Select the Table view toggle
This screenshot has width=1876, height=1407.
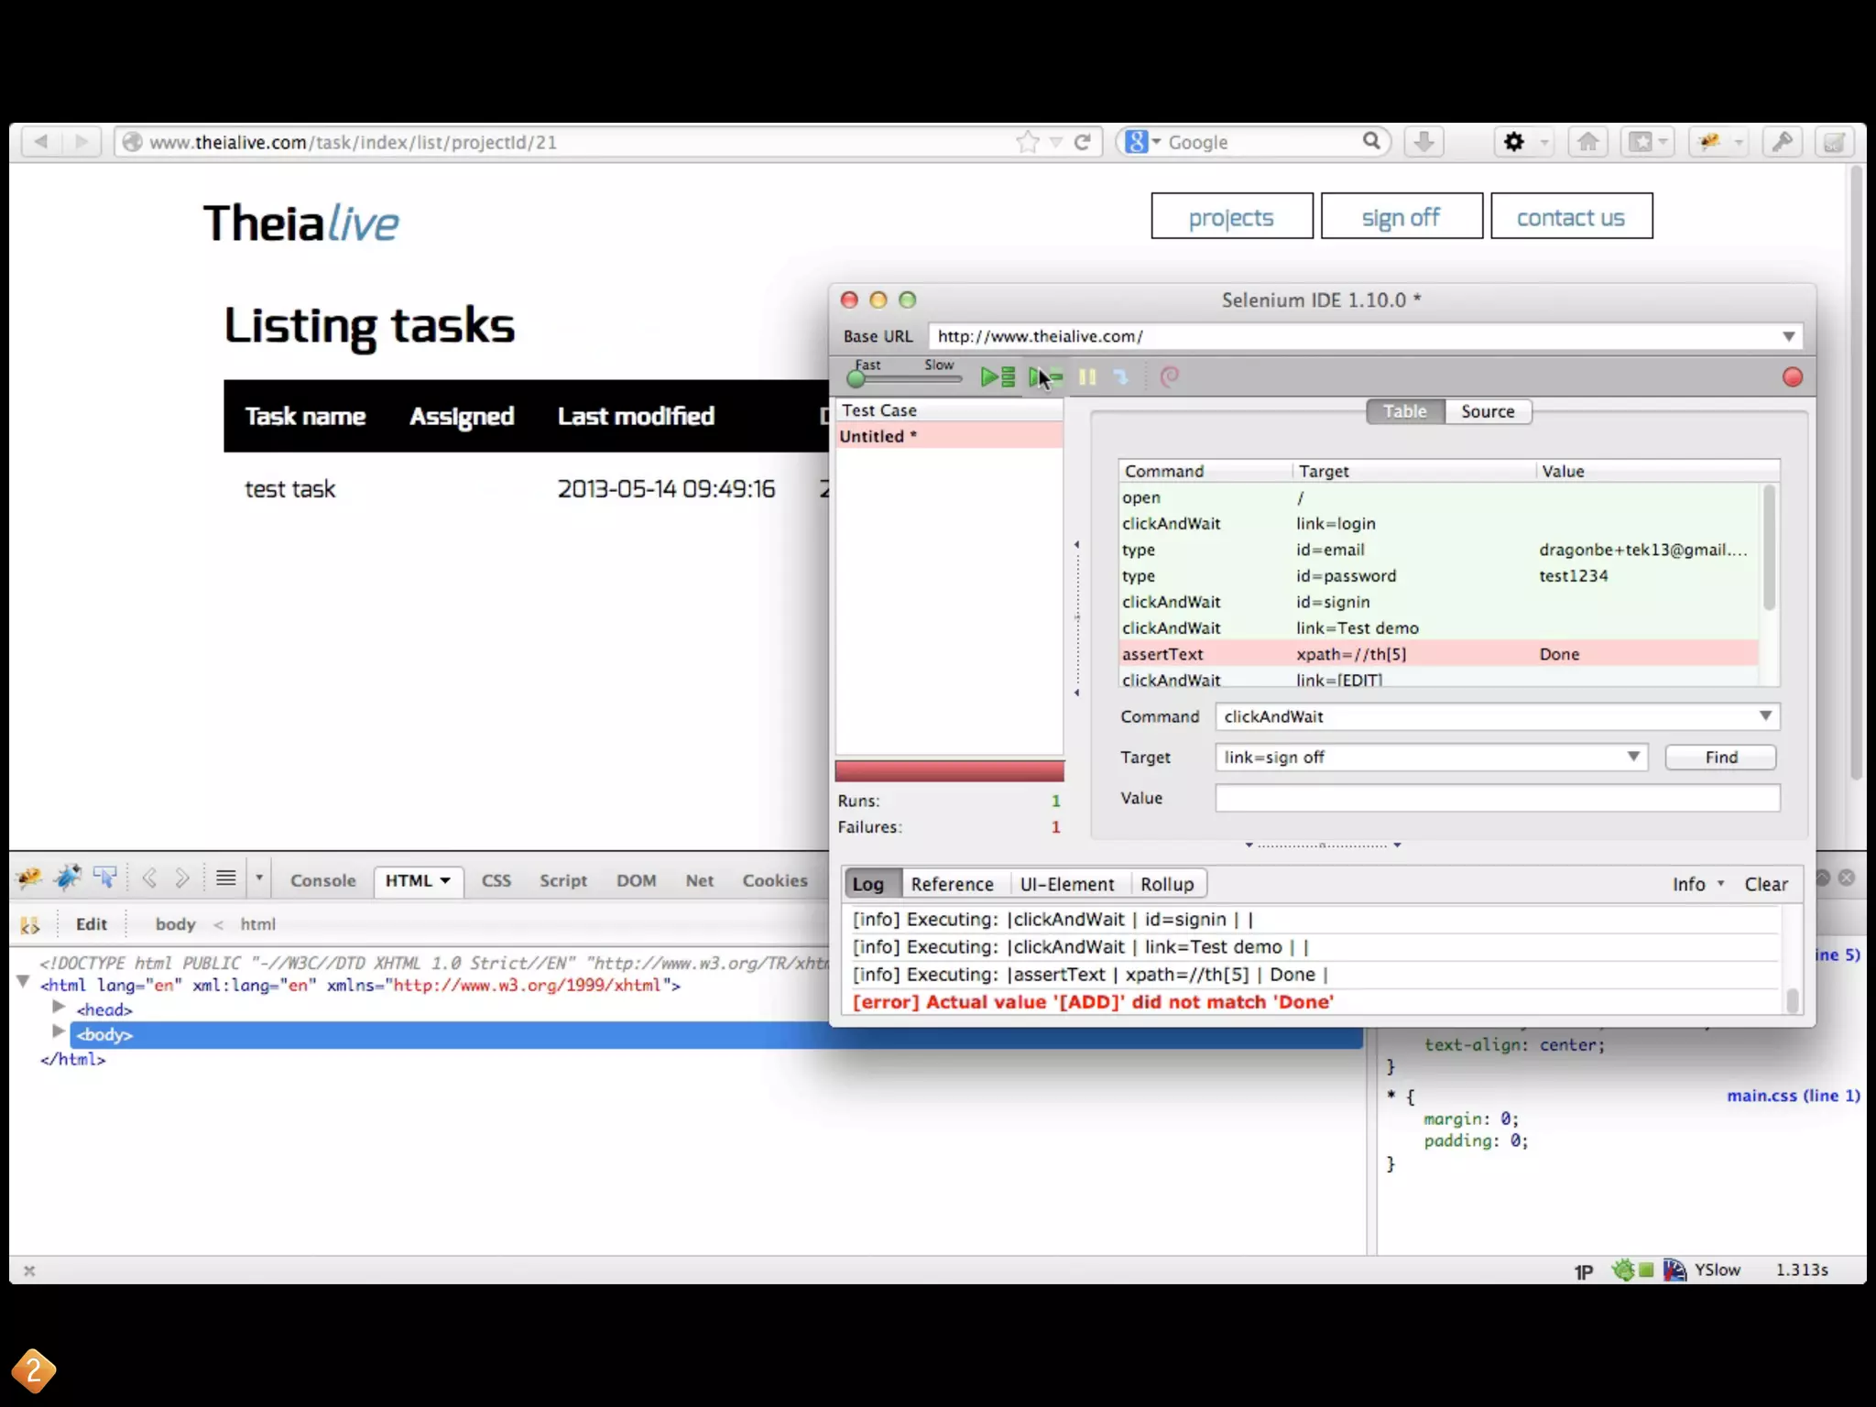pyautogui.click(x=1404, y=411)
